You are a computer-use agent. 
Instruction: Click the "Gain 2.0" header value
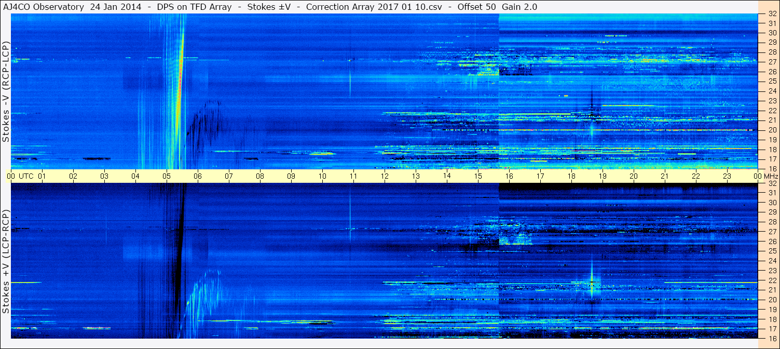point(519,7)
